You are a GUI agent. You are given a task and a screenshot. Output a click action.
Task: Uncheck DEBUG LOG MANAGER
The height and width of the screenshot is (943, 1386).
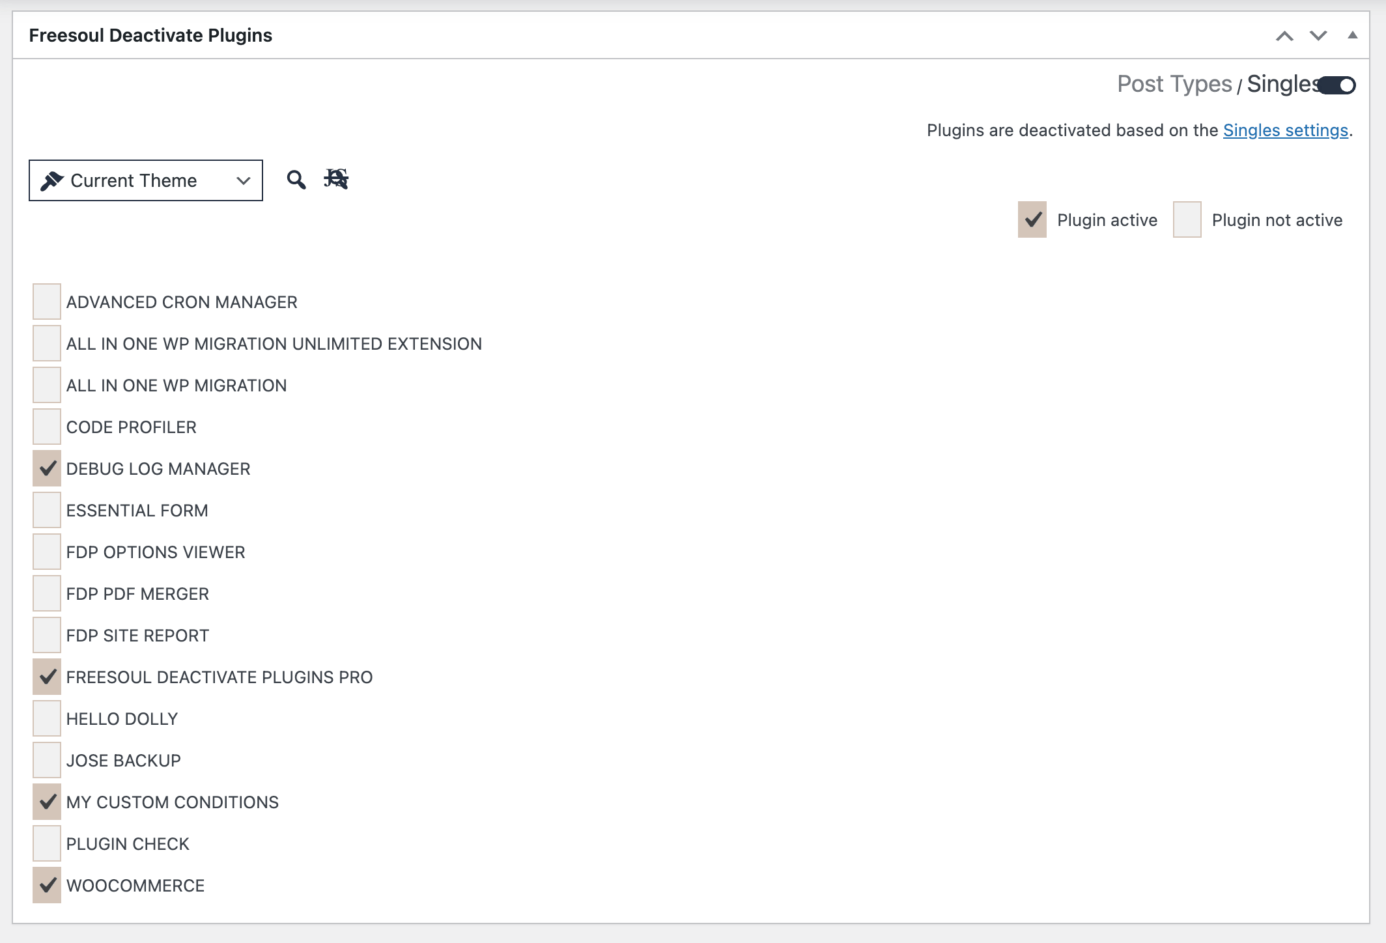click(46, 468)
